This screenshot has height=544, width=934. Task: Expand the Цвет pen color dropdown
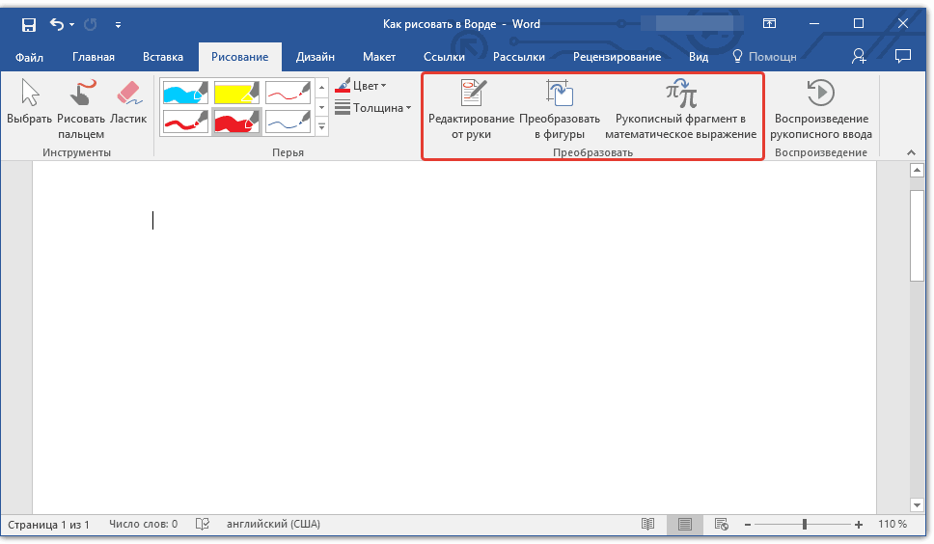tap(362, 86)
